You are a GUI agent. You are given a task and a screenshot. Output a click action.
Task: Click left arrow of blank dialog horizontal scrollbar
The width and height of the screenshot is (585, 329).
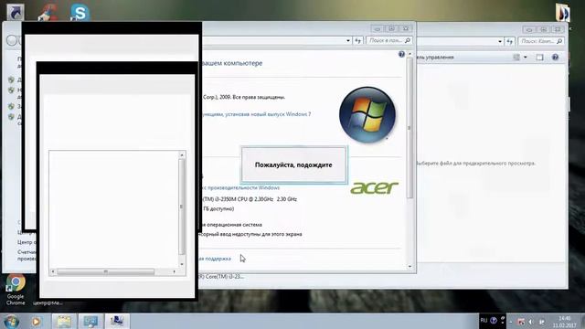pyautogui.click(x=53, y=271)
